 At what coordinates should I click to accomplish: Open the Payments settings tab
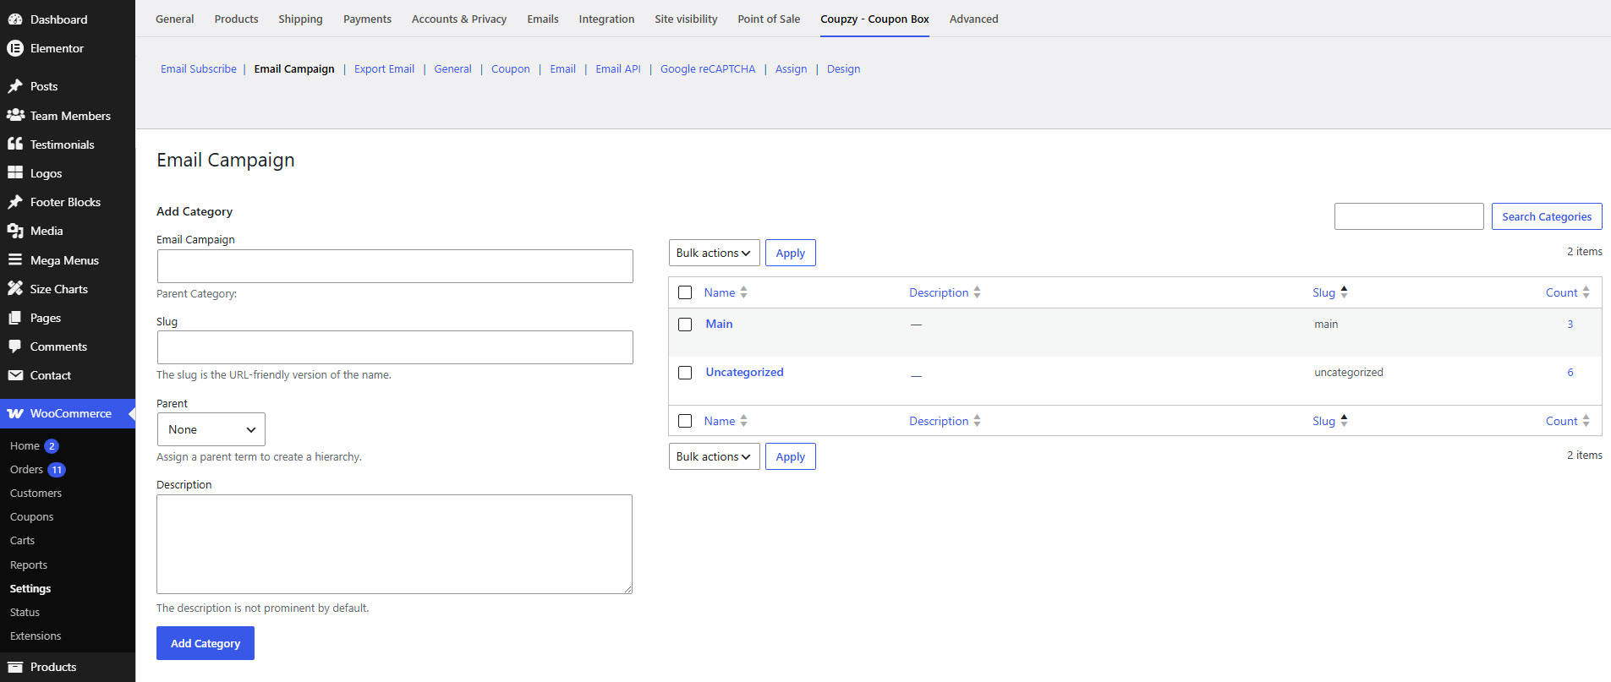(x=367, y=19)
